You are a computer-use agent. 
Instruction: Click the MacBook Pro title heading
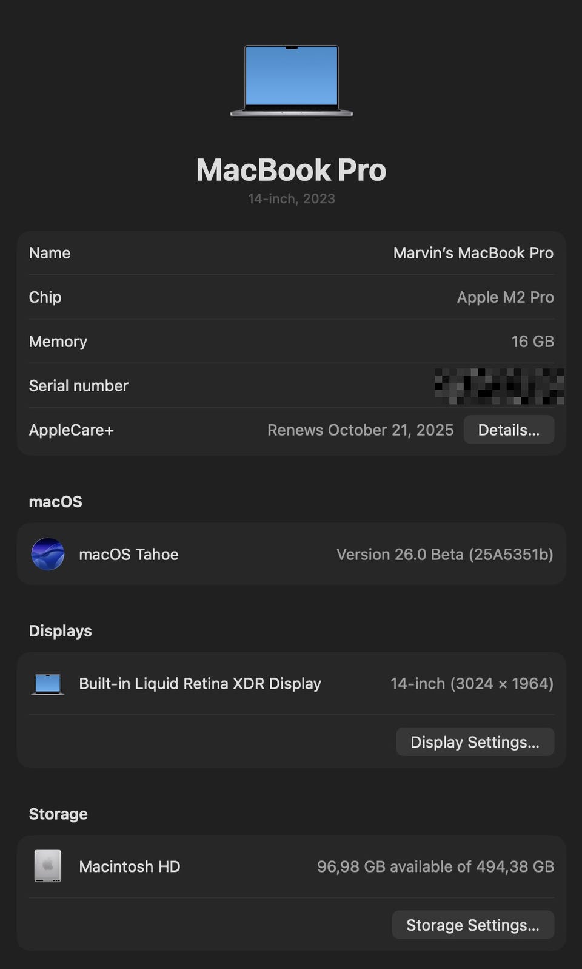(x=291, y=170)
